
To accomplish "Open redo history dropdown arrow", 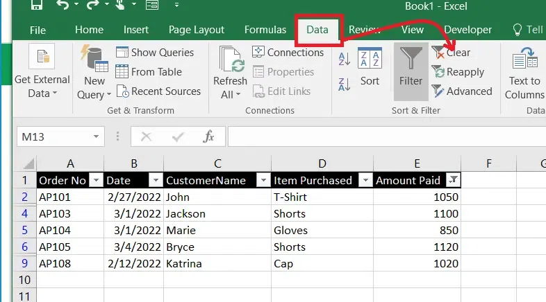I will click(x=106, y=5).
